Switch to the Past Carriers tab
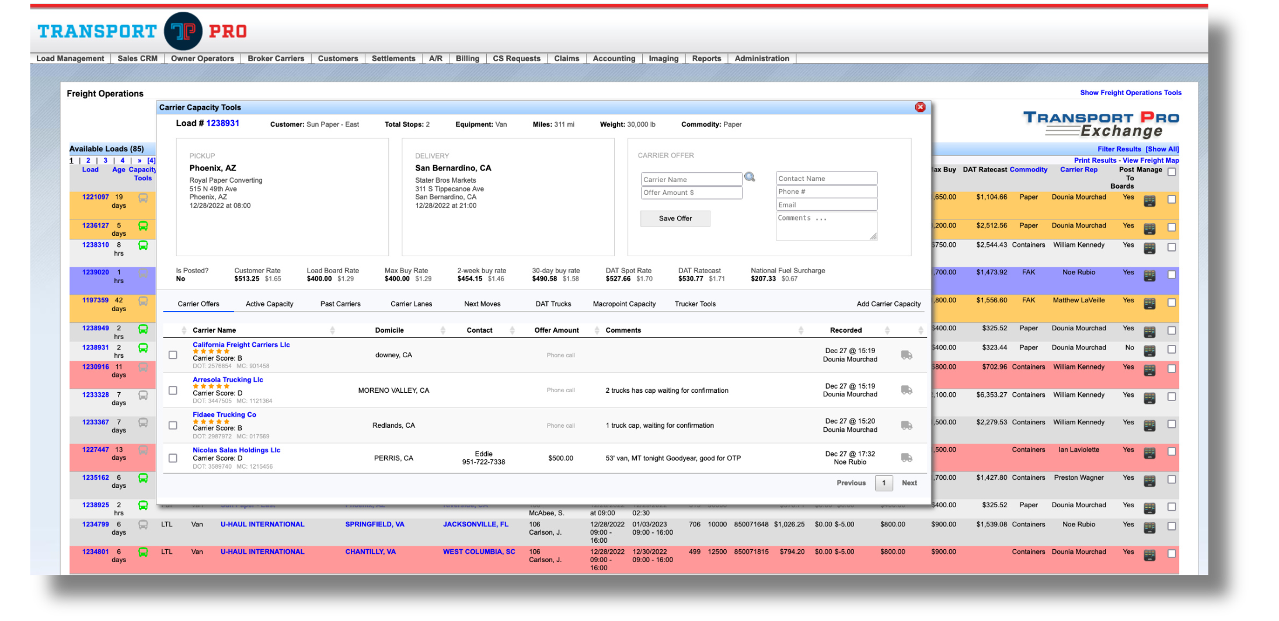 340,304
